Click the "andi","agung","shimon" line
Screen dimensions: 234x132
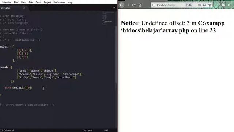click(x=37, y=71)
